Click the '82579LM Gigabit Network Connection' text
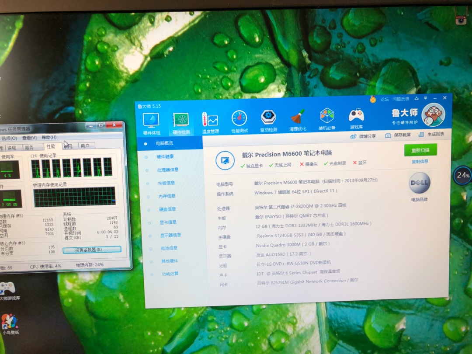Image resolution: width=472 pixels, height=354 pixels. (308, 281)
